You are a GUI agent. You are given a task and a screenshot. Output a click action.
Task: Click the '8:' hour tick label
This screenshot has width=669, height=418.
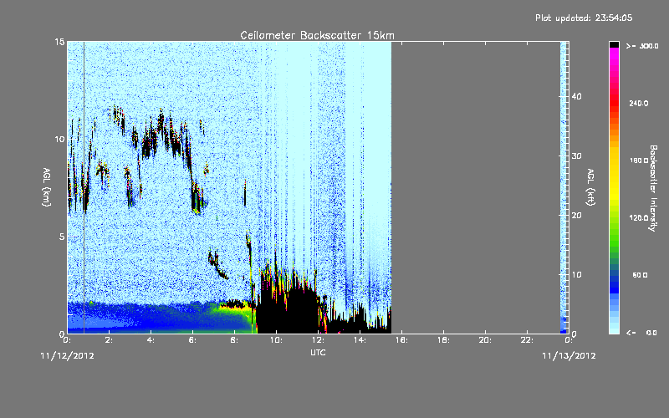pos(235,340)
